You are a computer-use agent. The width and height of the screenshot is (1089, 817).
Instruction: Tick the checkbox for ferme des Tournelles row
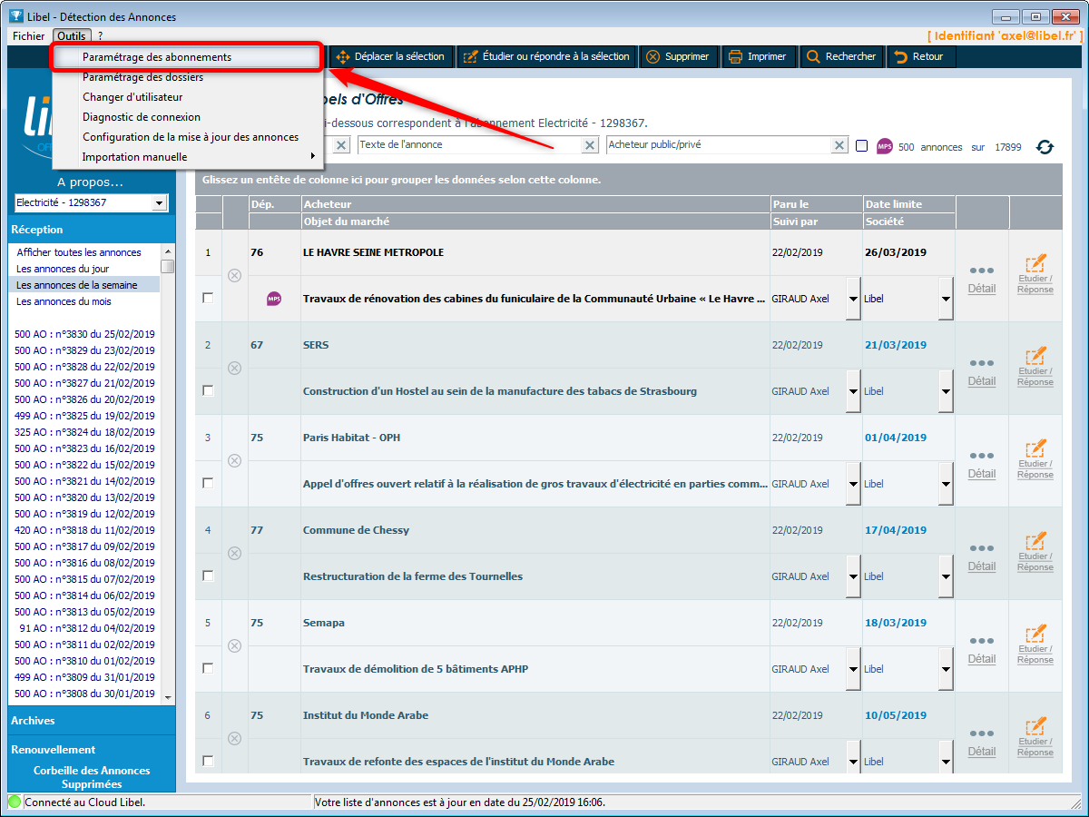(208, 576)
